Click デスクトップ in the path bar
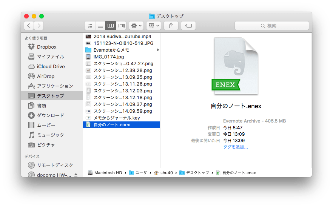The image size is (333, 207). pyautogui.click(x=194, y=173)
